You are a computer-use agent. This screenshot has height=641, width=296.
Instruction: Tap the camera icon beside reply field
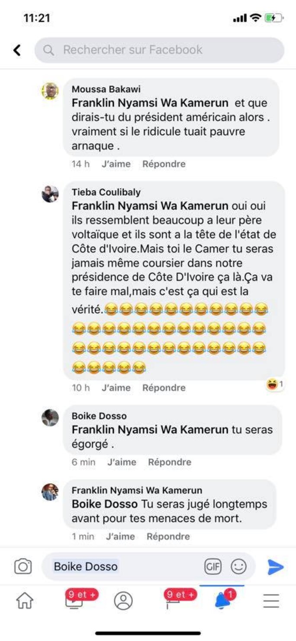tap(23, 566)
